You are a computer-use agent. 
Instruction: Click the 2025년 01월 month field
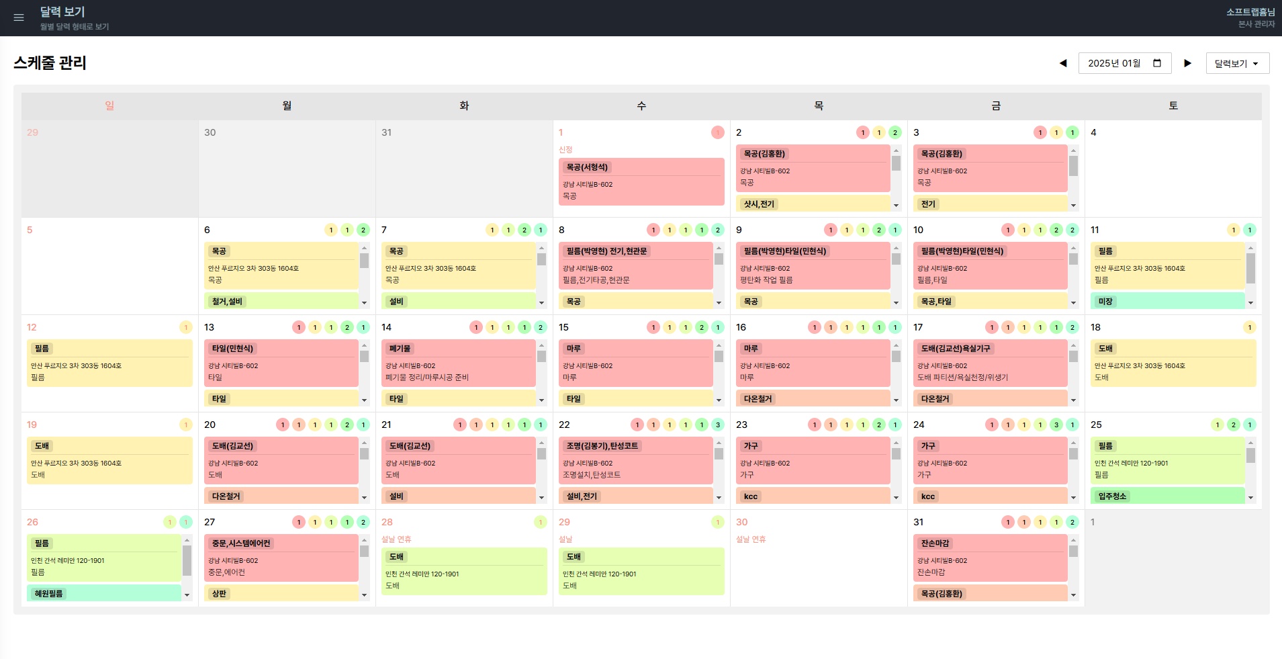pyautogui.click(x=1124, y=63)
